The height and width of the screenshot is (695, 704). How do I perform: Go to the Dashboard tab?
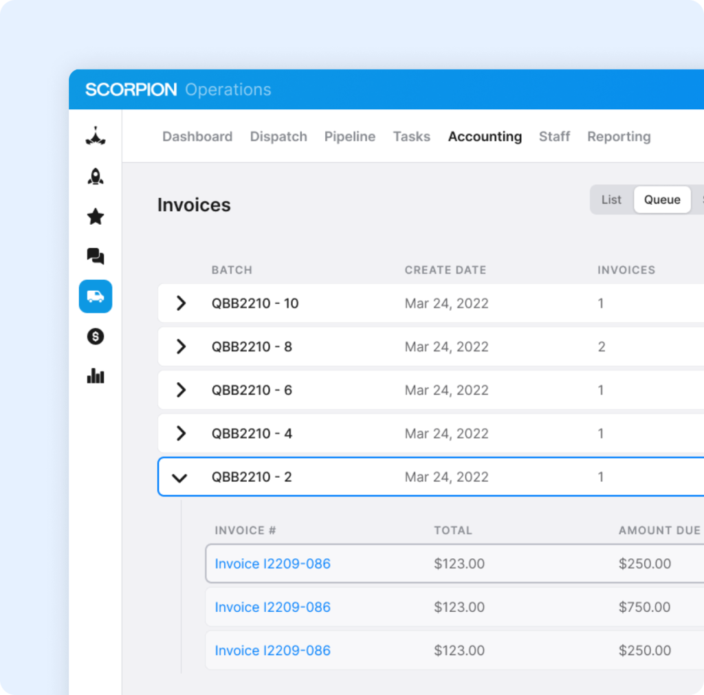(x=197, y=137)
